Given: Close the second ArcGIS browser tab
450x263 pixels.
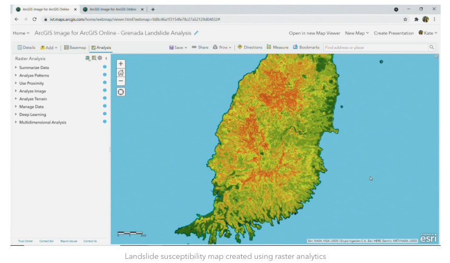Looking at the screenshot, I should tap(142, 9).
